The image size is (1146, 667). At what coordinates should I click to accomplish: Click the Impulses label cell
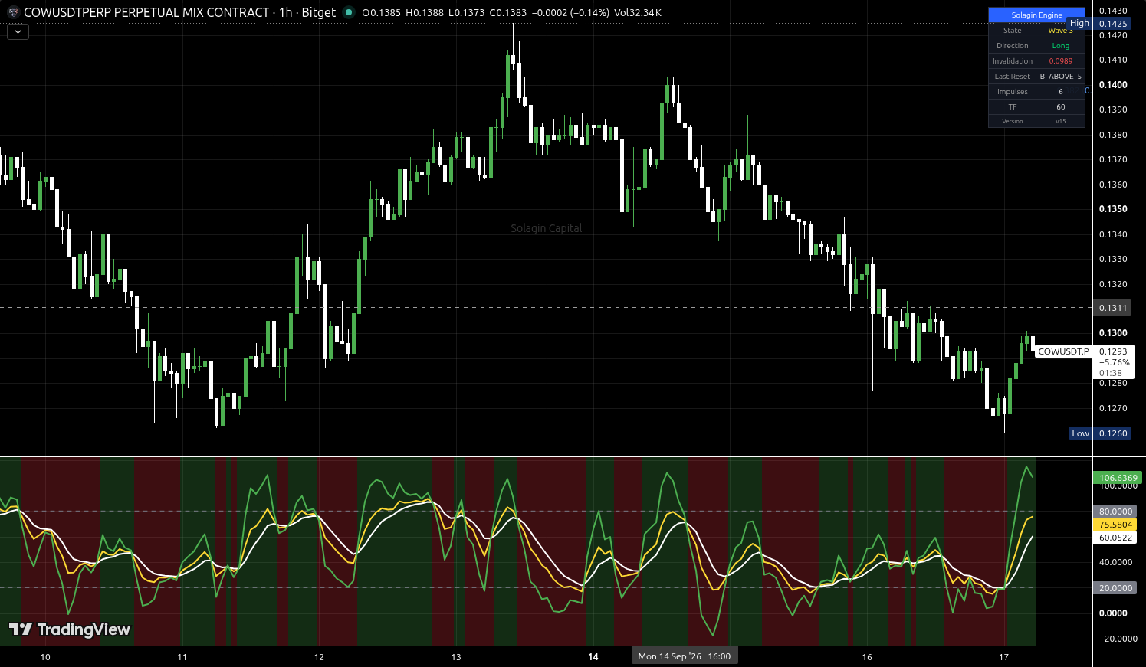[1012, 92]
